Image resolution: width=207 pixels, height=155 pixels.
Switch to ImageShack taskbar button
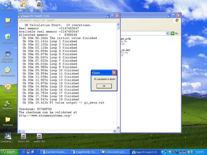coord(85,152)
